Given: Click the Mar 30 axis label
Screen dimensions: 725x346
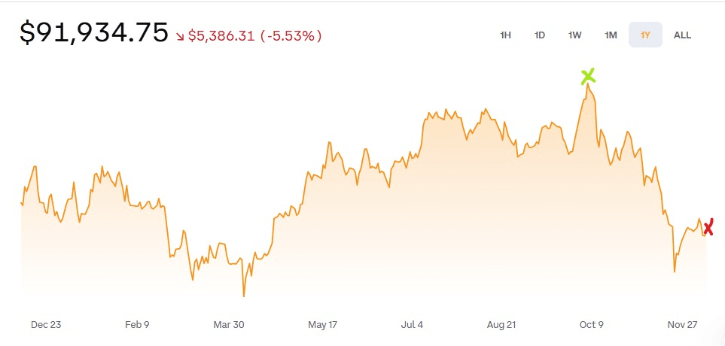Looking at the screenshot, I should tap(229, 325).
